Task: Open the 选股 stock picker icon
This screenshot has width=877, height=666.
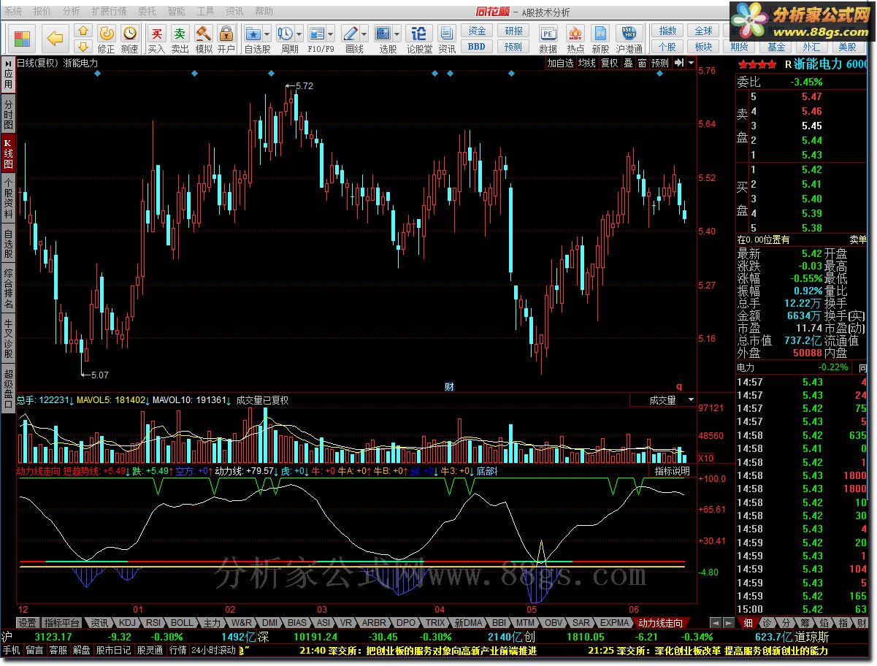Action: 383,34
